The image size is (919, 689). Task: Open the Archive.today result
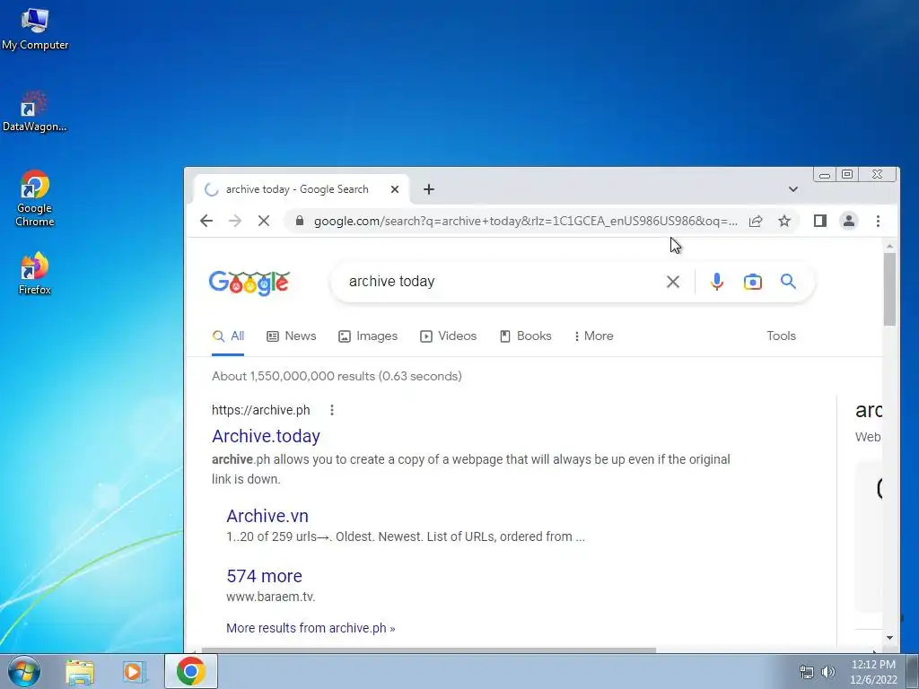point(266,436)
